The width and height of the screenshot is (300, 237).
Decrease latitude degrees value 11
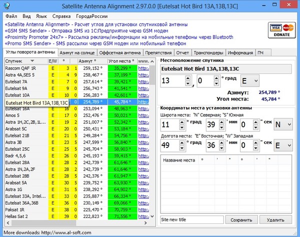click(x=182, y=127)
